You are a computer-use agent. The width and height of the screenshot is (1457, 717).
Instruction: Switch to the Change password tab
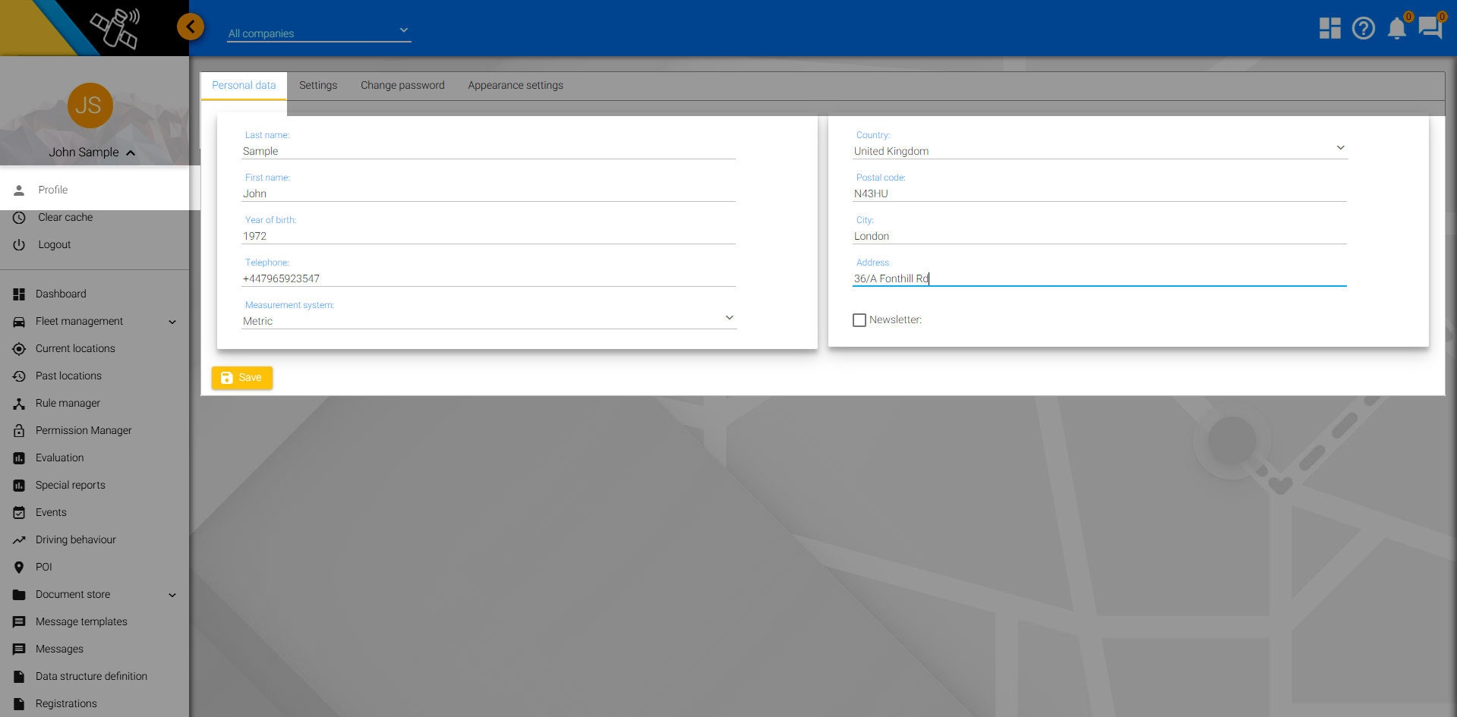(402, 86)
